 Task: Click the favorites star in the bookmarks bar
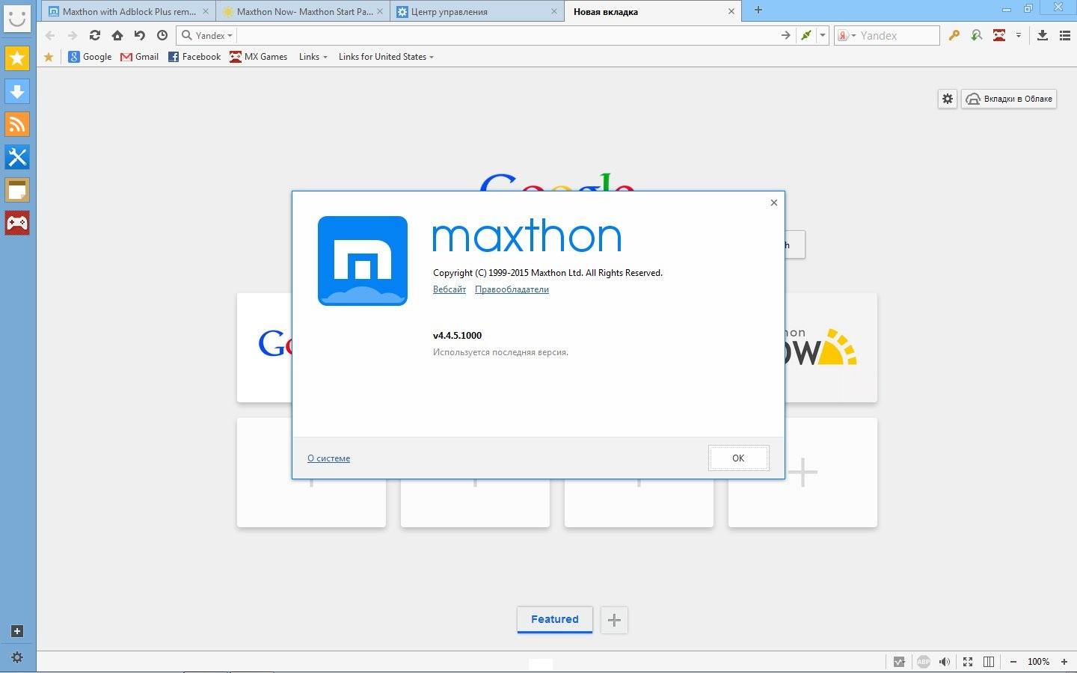(x=49, y=57)
